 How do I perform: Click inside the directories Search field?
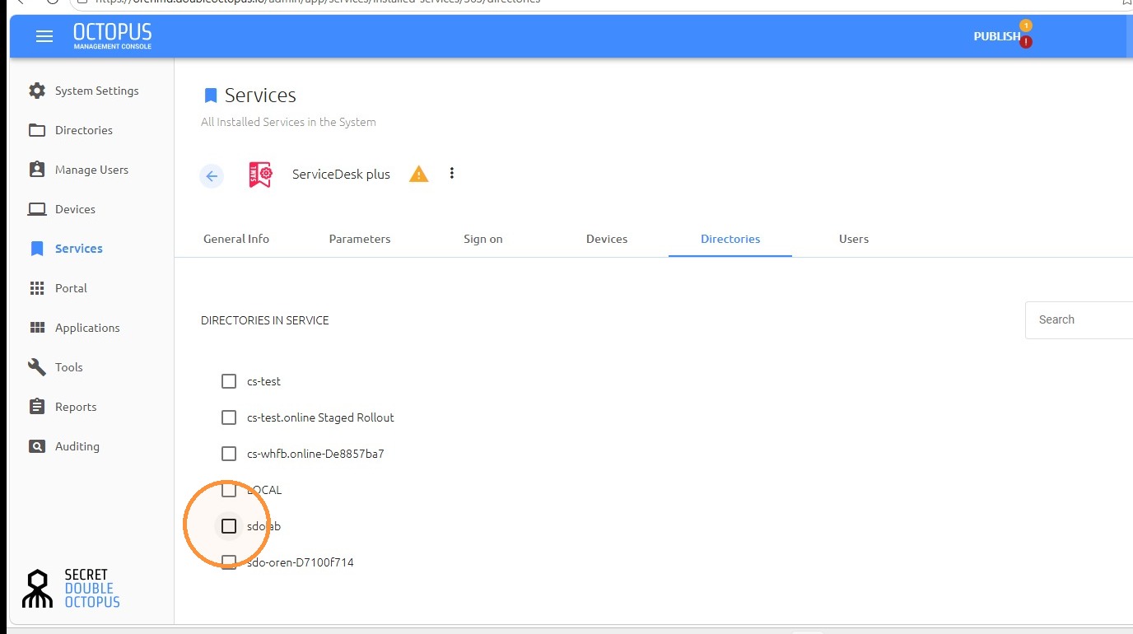[1079, 319]
